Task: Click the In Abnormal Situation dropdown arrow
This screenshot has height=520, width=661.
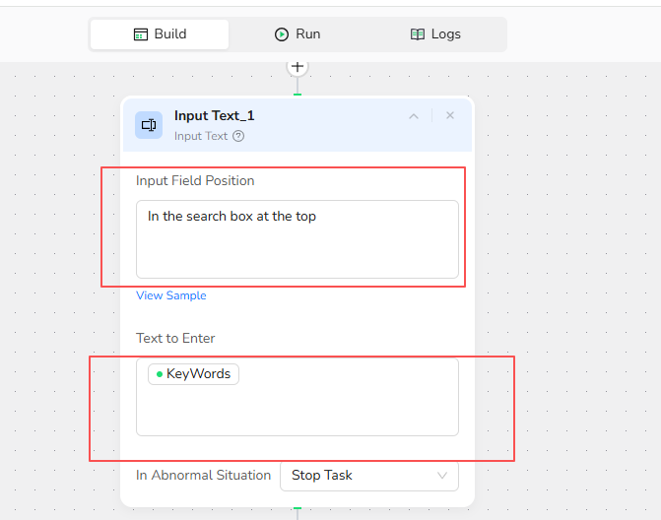Action: [x=442, y=476]
